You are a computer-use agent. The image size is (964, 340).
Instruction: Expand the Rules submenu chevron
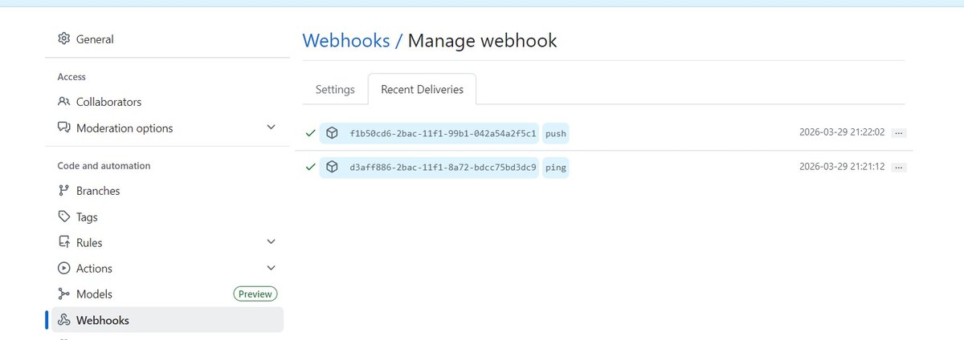271,242
